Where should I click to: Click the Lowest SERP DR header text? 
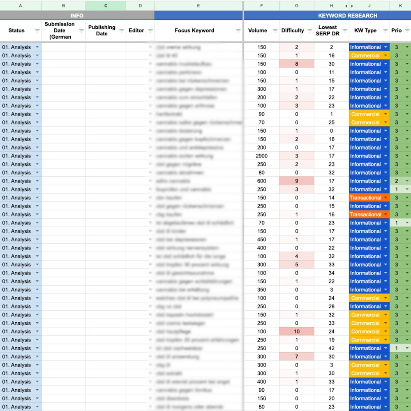[328, 30]
